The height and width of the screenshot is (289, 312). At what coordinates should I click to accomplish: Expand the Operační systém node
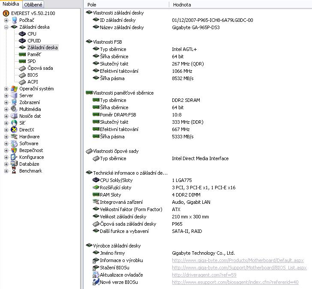tap(6, 89)
